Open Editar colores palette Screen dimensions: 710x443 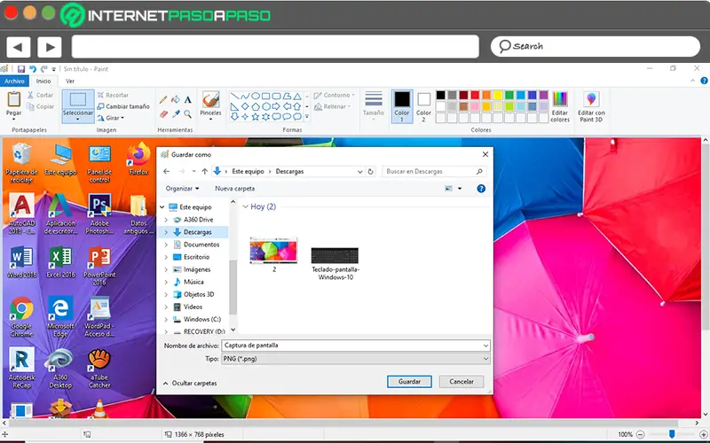tap(560, 106)
